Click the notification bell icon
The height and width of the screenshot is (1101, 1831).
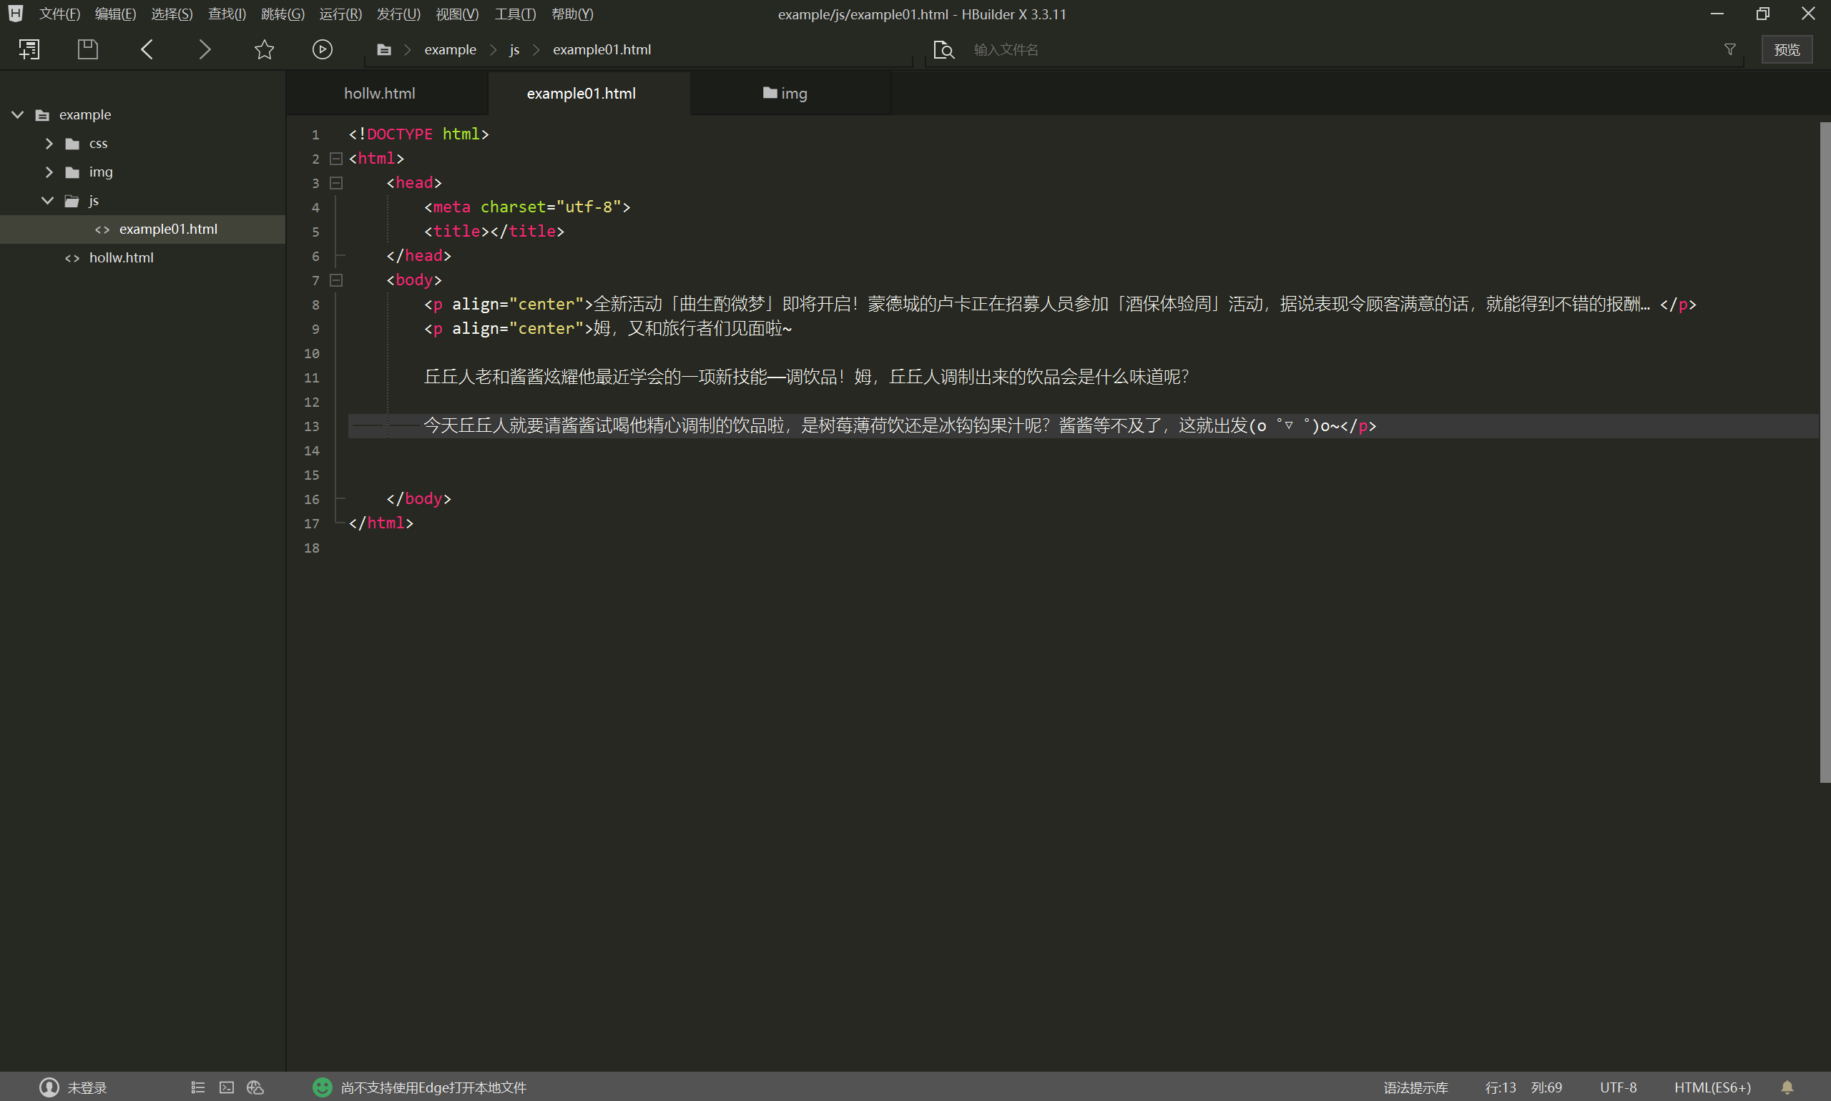click(x=1787, y=1087)
